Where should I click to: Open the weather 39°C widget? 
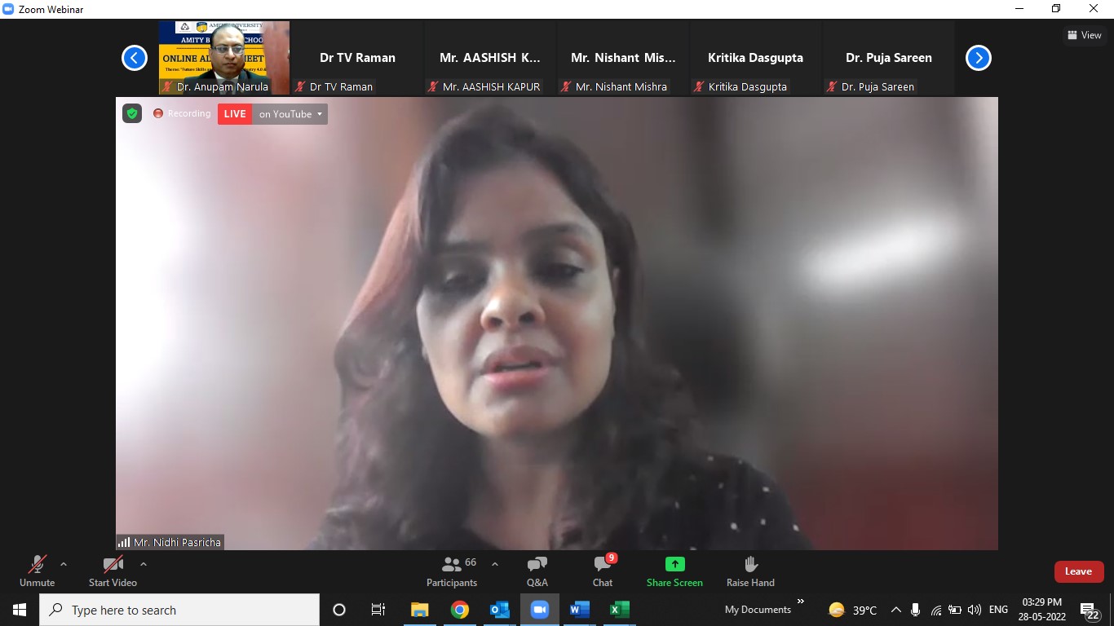(853, 610)
